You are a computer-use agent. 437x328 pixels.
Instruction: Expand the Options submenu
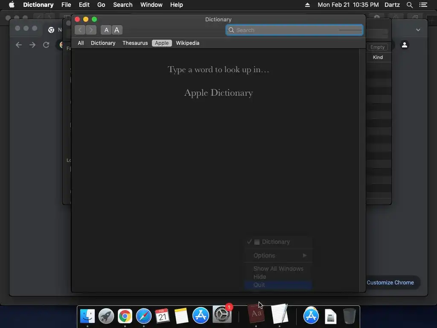pyautogui.click(x=278, y=255)
